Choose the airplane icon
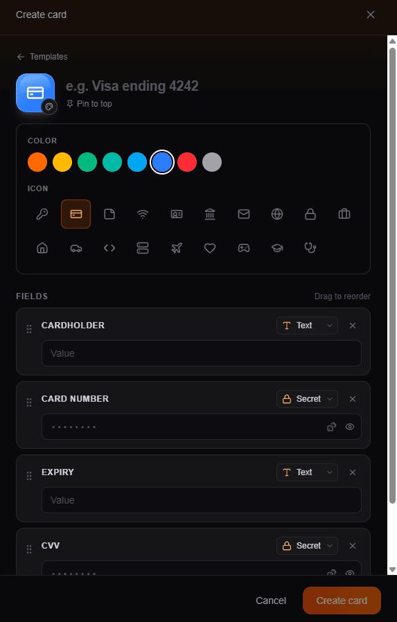 [177, 248]
